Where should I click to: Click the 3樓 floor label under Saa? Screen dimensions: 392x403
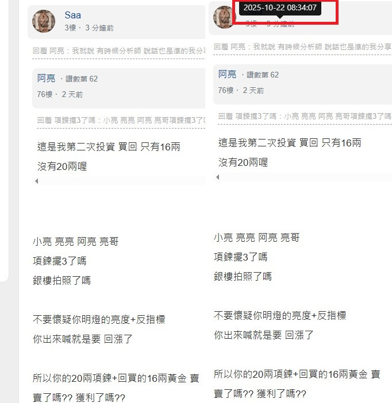click(x=70, y=28)
